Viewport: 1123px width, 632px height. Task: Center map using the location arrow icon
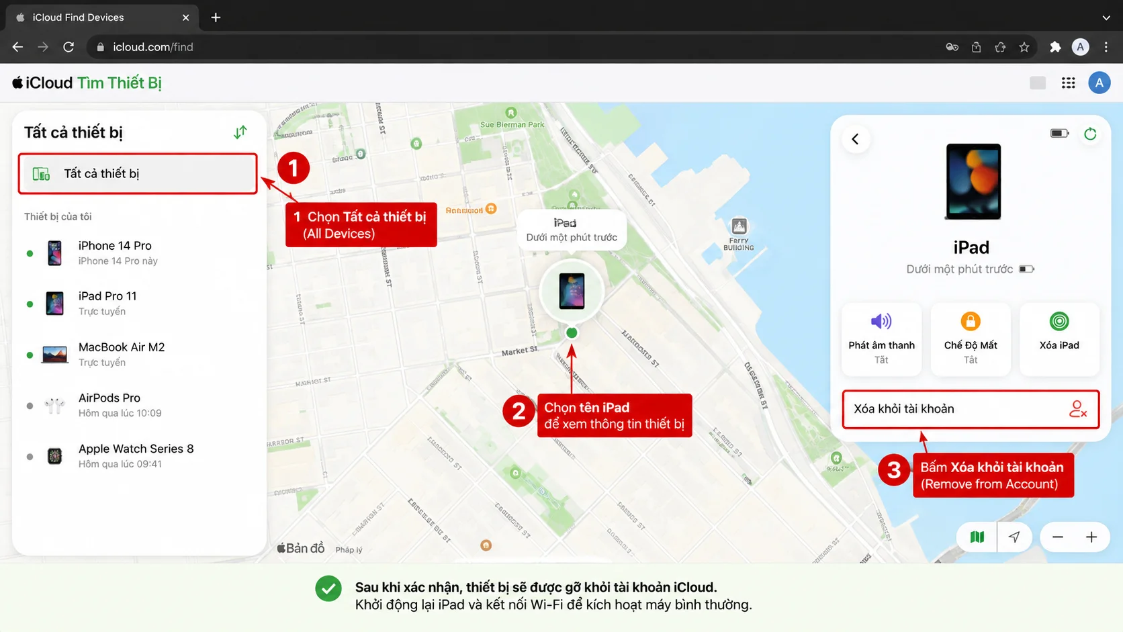pyautogui.click(x=1014, y=537)
